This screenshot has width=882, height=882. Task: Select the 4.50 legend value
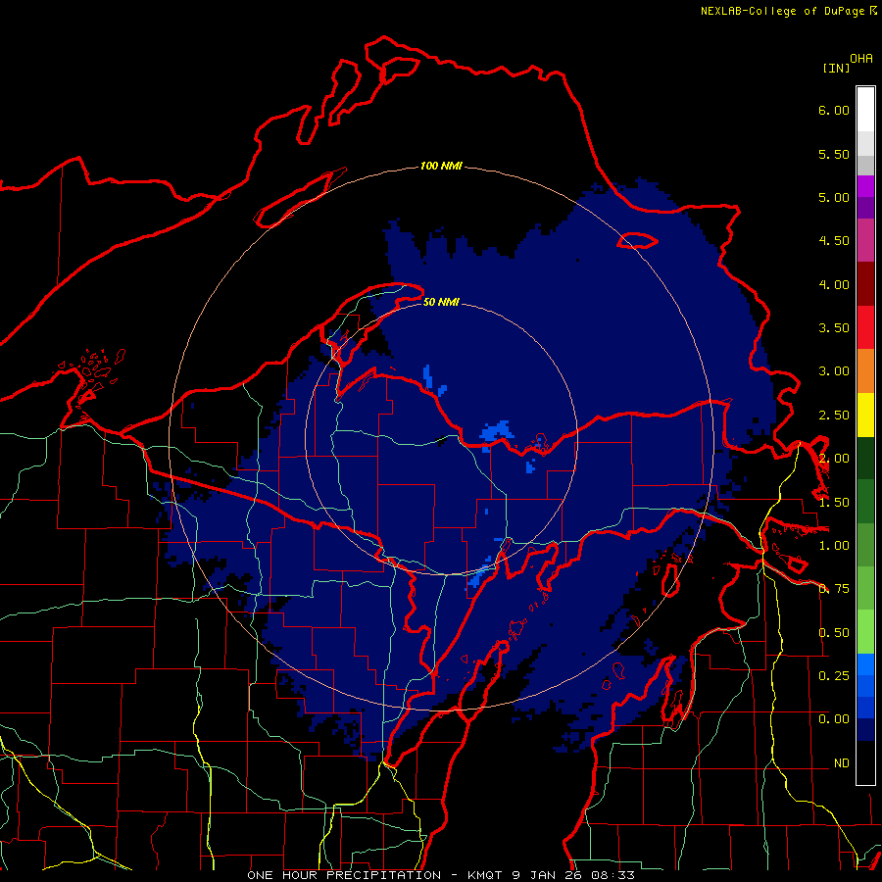click(834, 241)
